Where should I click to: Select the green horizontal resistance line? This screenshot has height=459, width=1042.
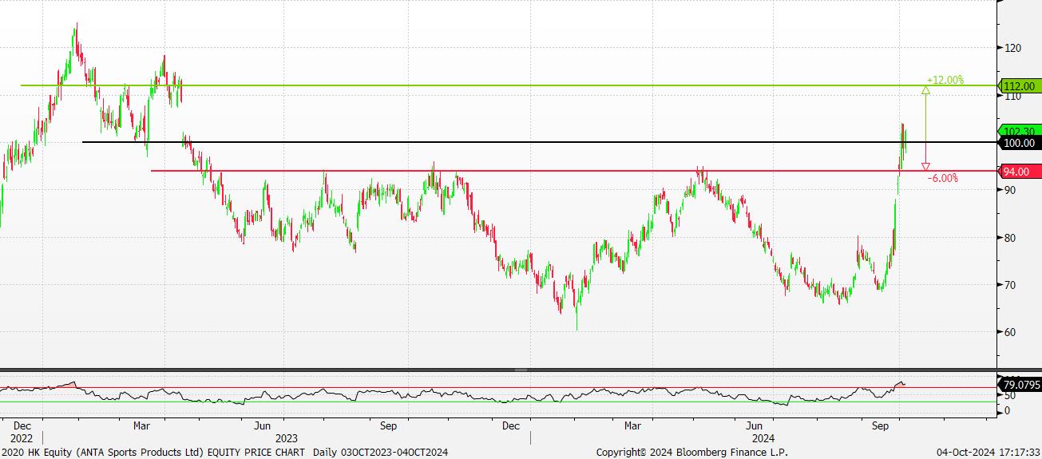(479, 85)
